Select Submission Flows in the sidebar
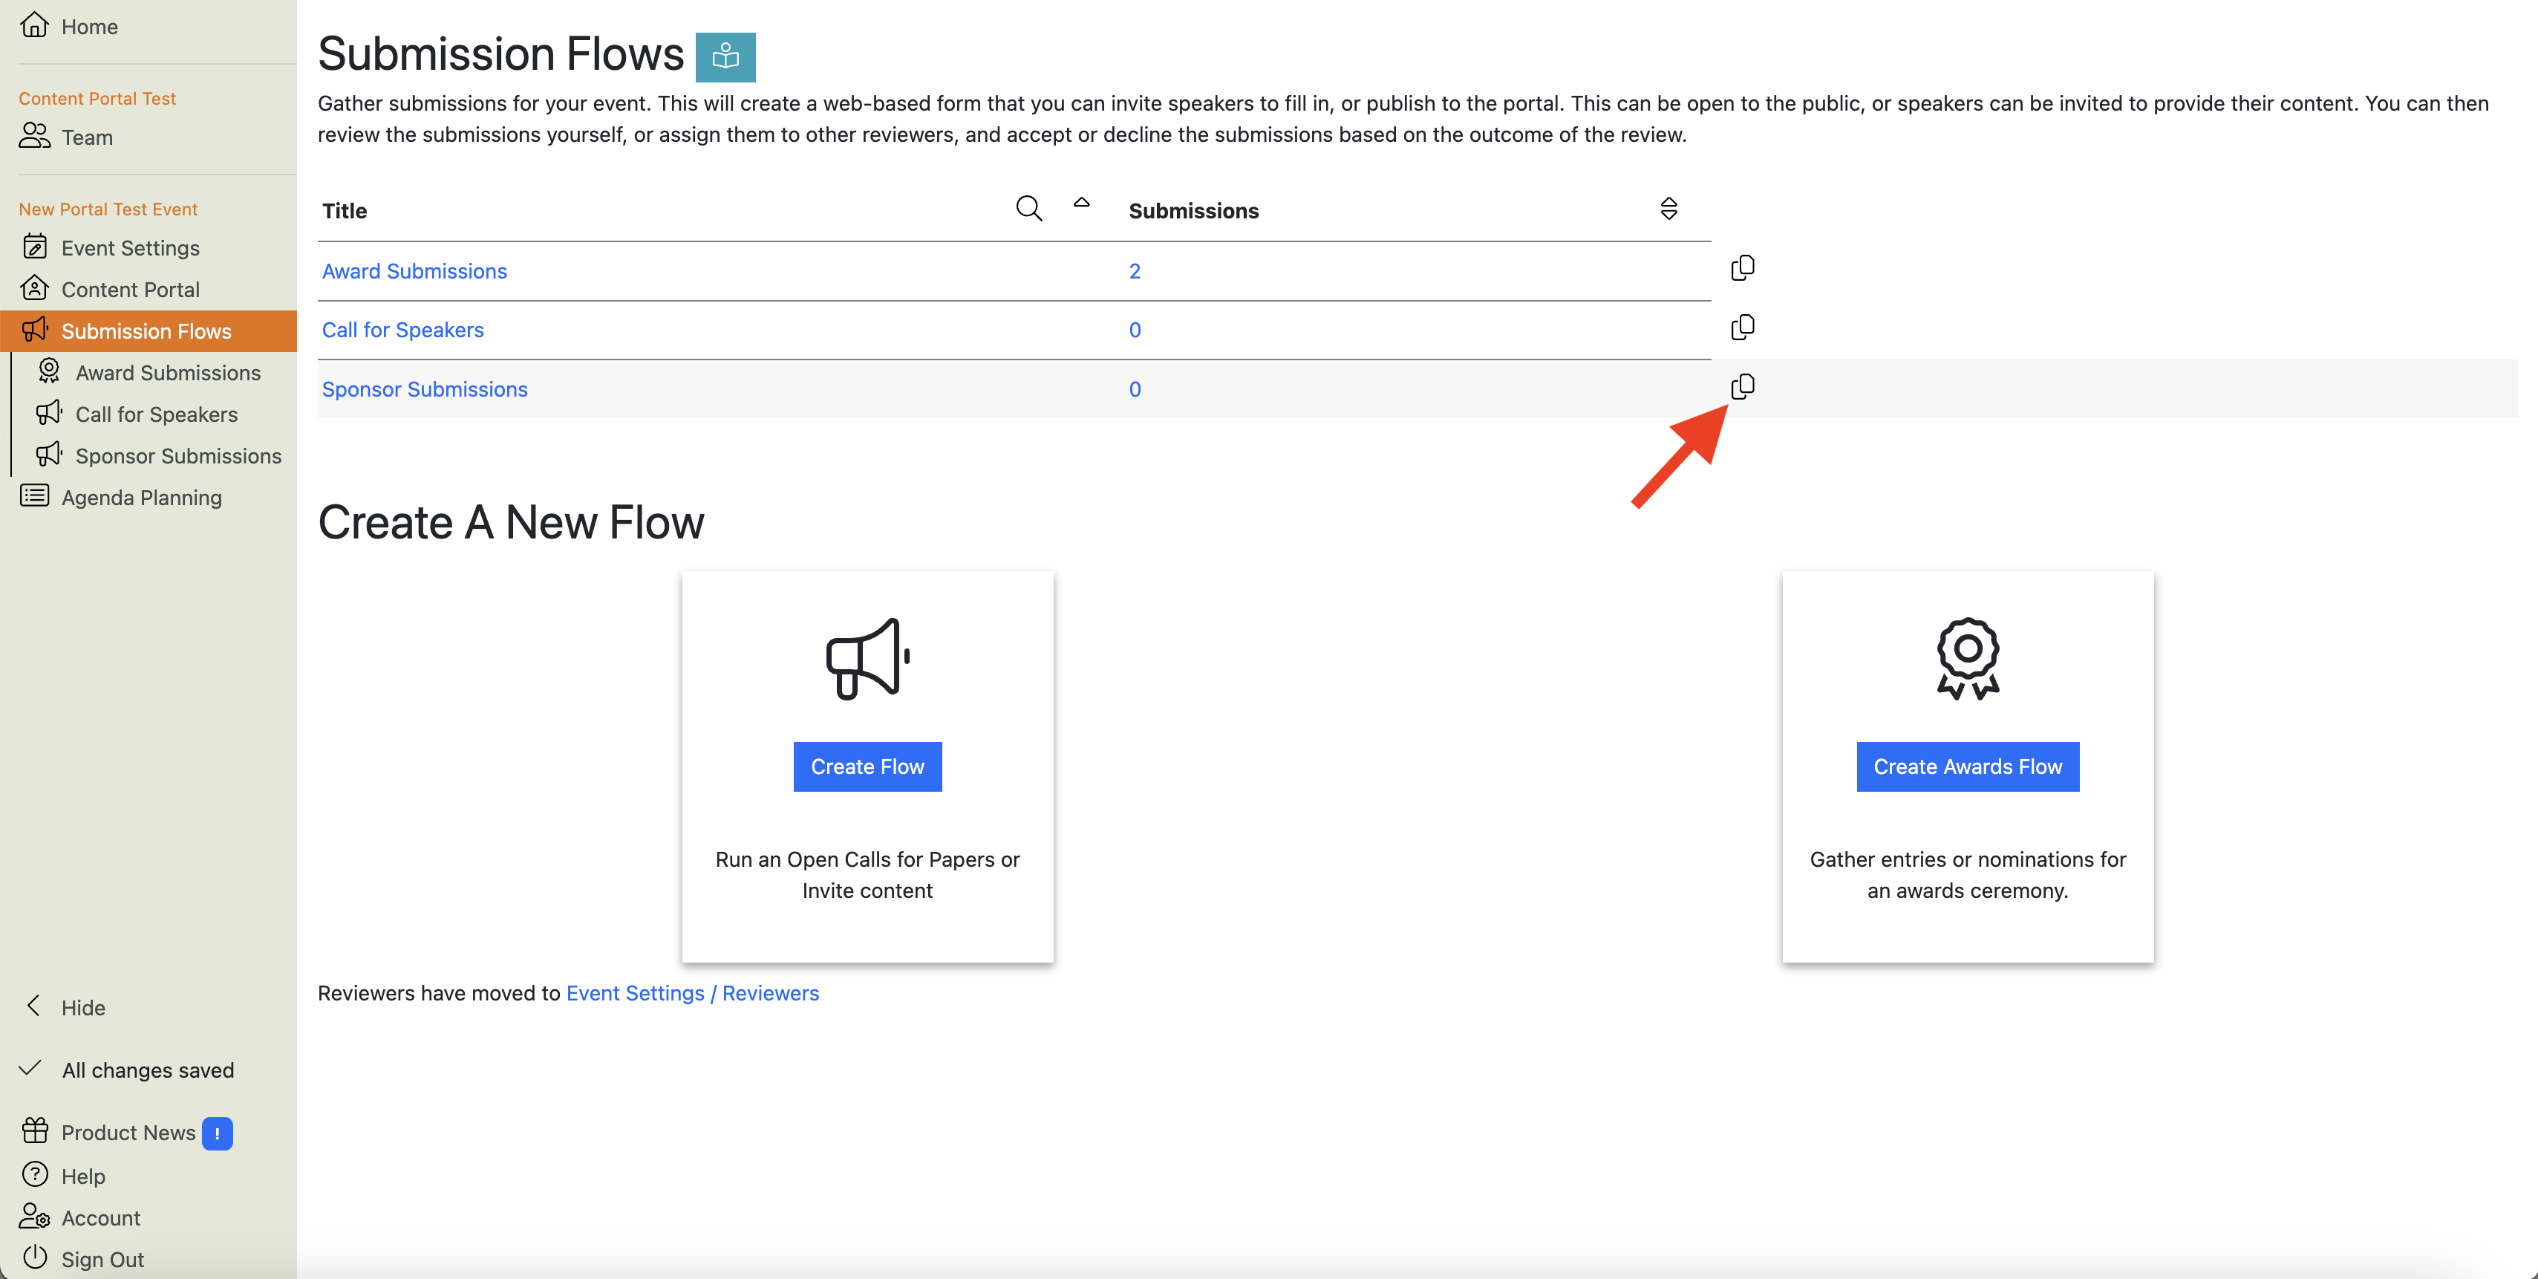Viewport: 2538px width, 1279px height. [x=148, y=330]
